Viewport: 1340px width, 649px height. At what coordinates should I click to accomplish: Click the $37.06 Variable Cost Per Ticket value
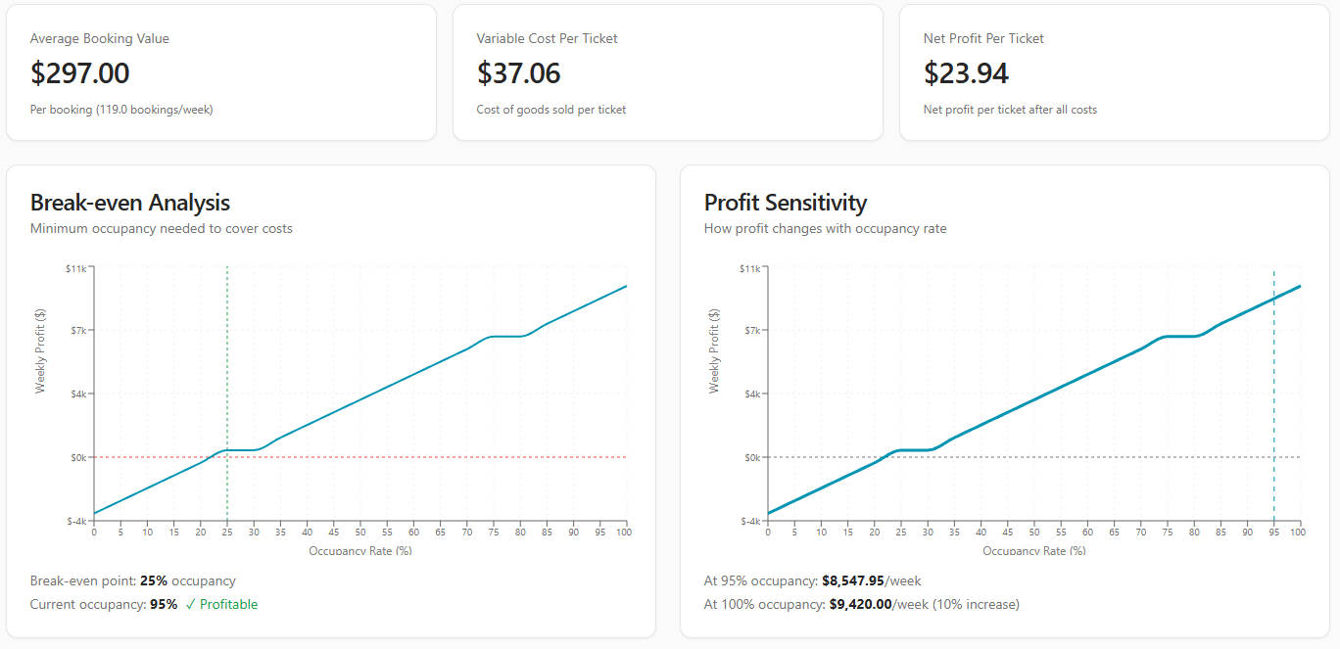pyautogui.click(x=519, y=73)
